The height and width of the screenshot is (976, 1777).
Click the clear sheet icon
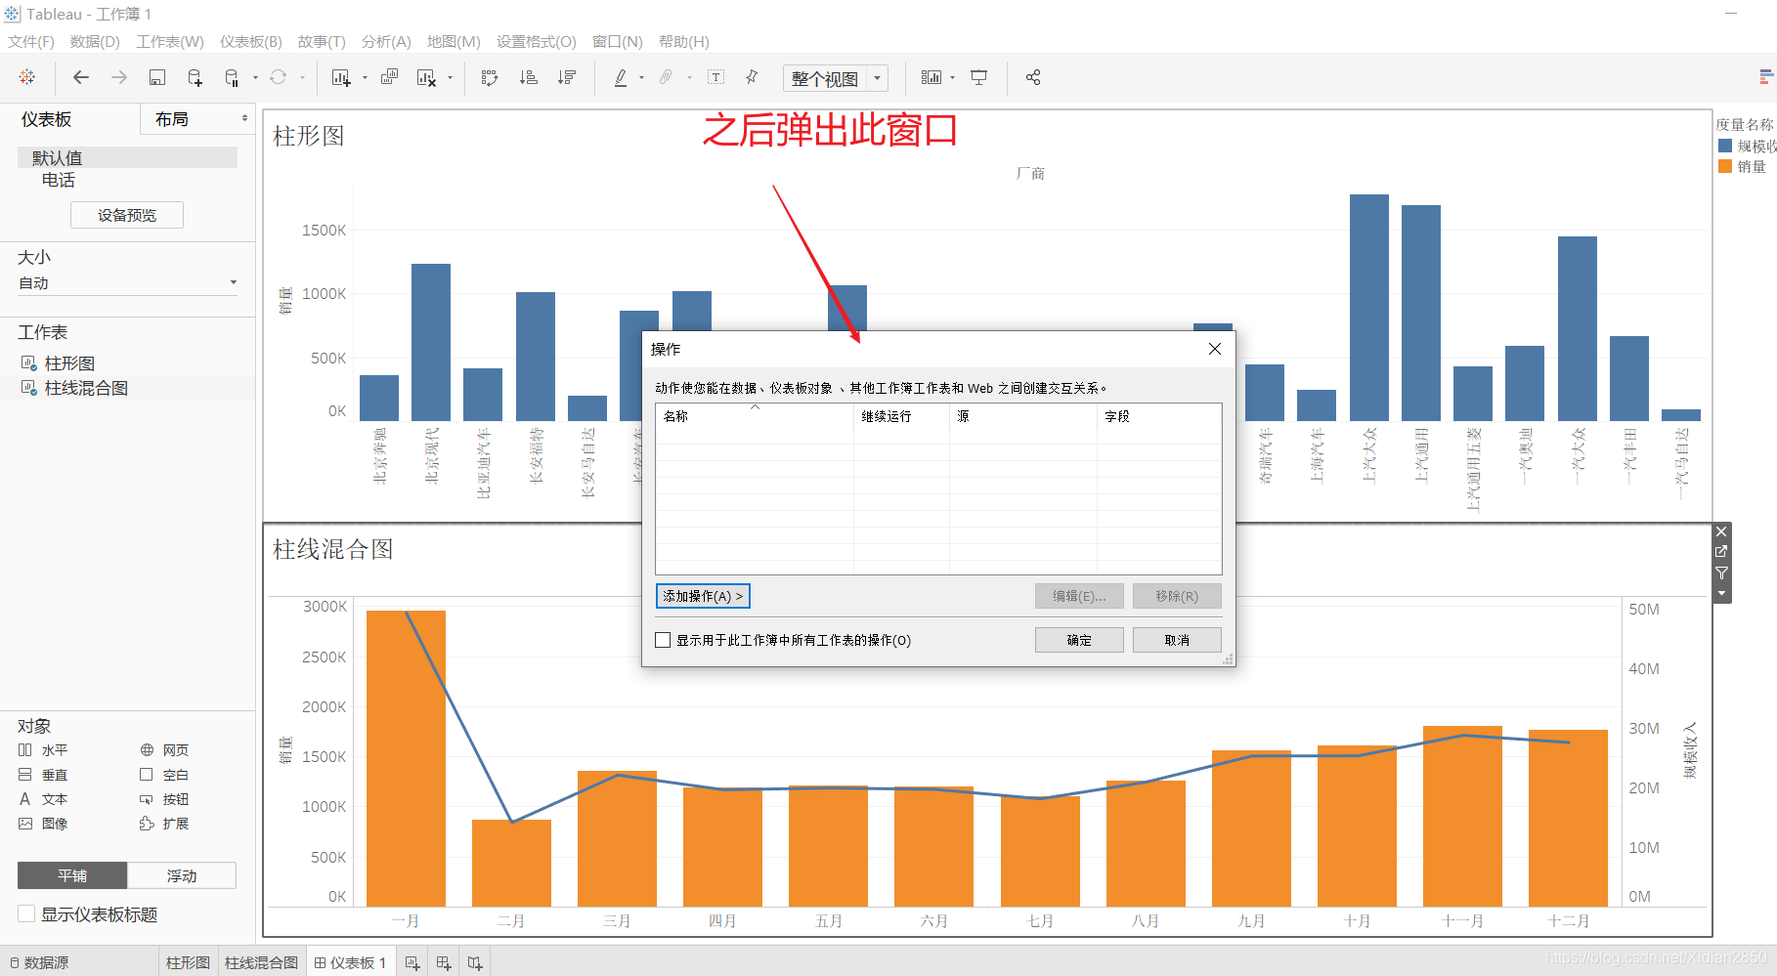coord(426,77)
